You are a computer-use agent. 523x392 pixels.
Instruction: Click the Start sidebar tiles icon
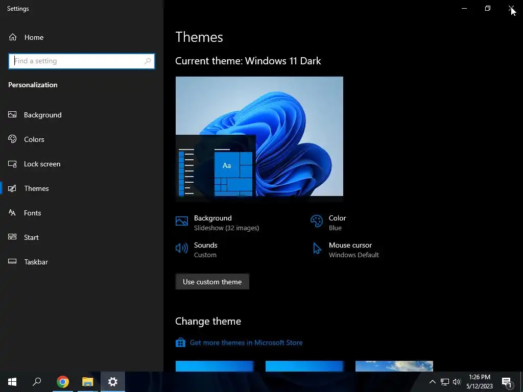pos(12,237)
